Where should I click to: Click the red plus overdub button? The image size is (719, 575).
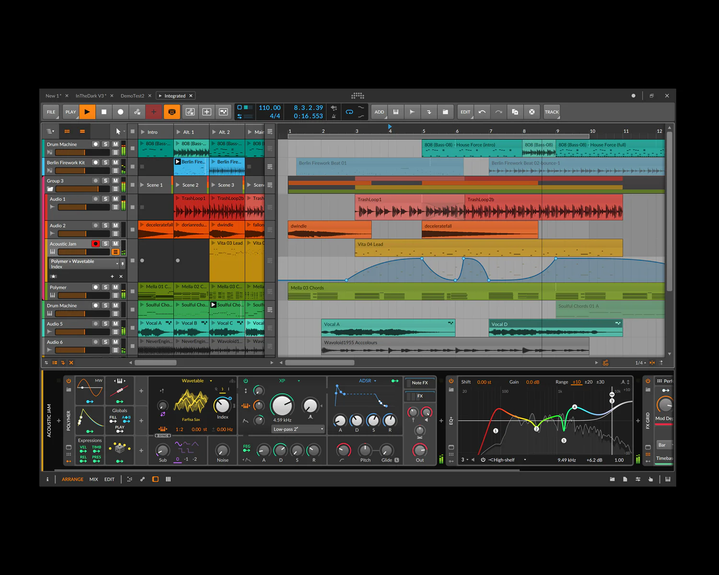point(154,112)
